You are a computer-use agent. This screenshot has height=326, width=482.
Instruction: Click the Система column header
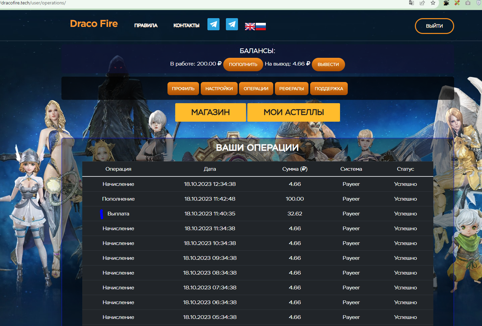pyautogui.click(x=351, y=169)
